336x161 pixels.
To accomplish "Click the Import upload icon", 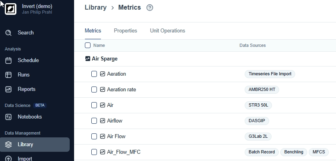I will [x=8, y=159].
